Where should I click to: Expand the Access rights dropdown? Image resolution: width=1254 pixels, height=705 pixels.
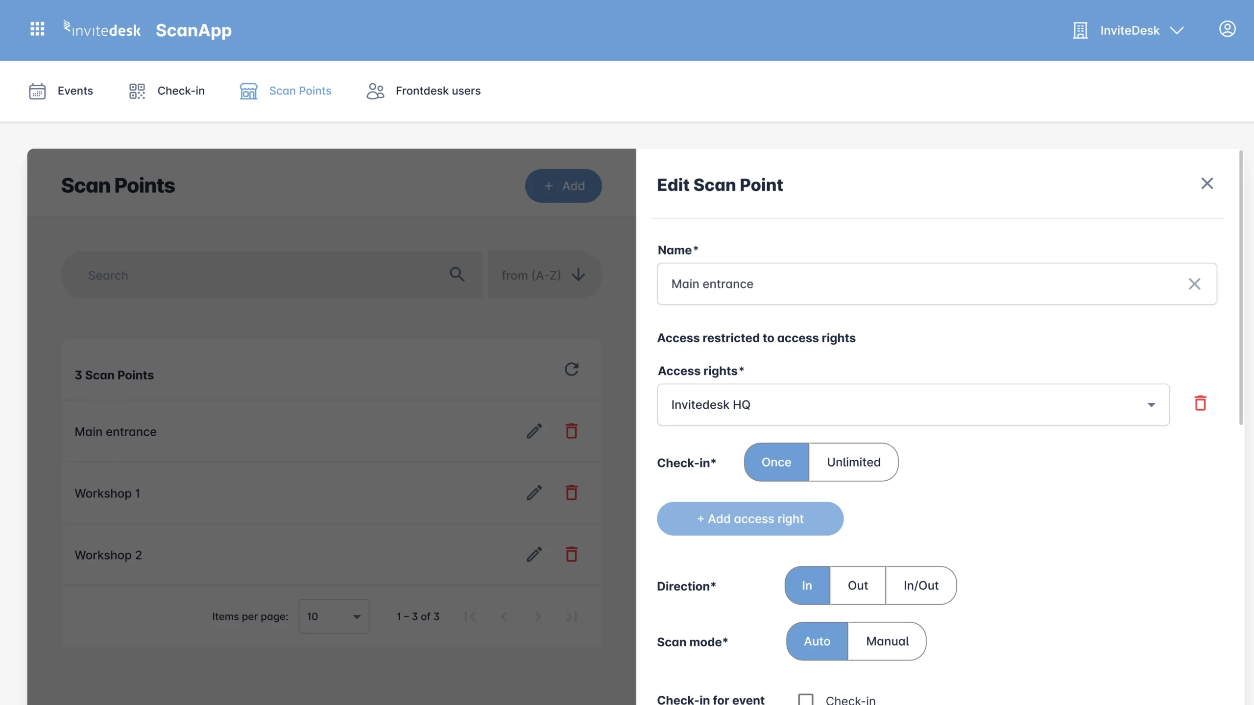coord(913,404)
